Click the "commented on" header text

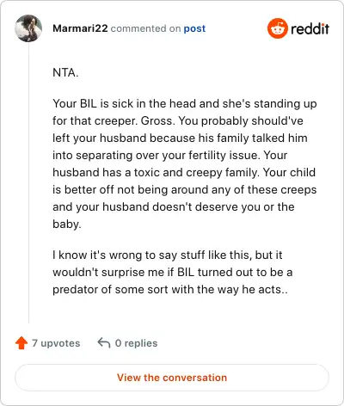[145, 28]
